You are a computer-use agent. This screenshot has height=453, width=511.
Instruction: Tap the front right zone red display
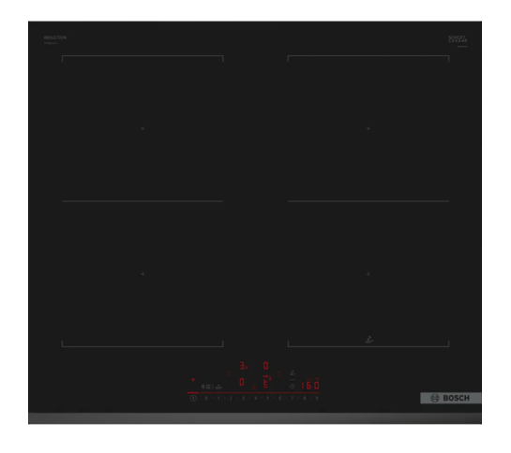(x=266, y=382)
